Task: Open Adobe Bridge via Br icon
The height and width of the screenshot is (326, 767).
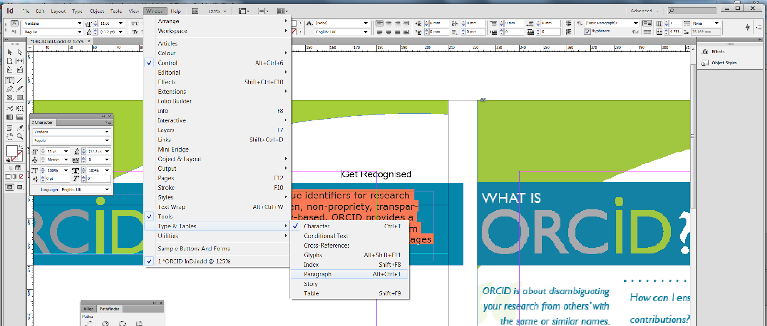Action: [x=195, y=11]
